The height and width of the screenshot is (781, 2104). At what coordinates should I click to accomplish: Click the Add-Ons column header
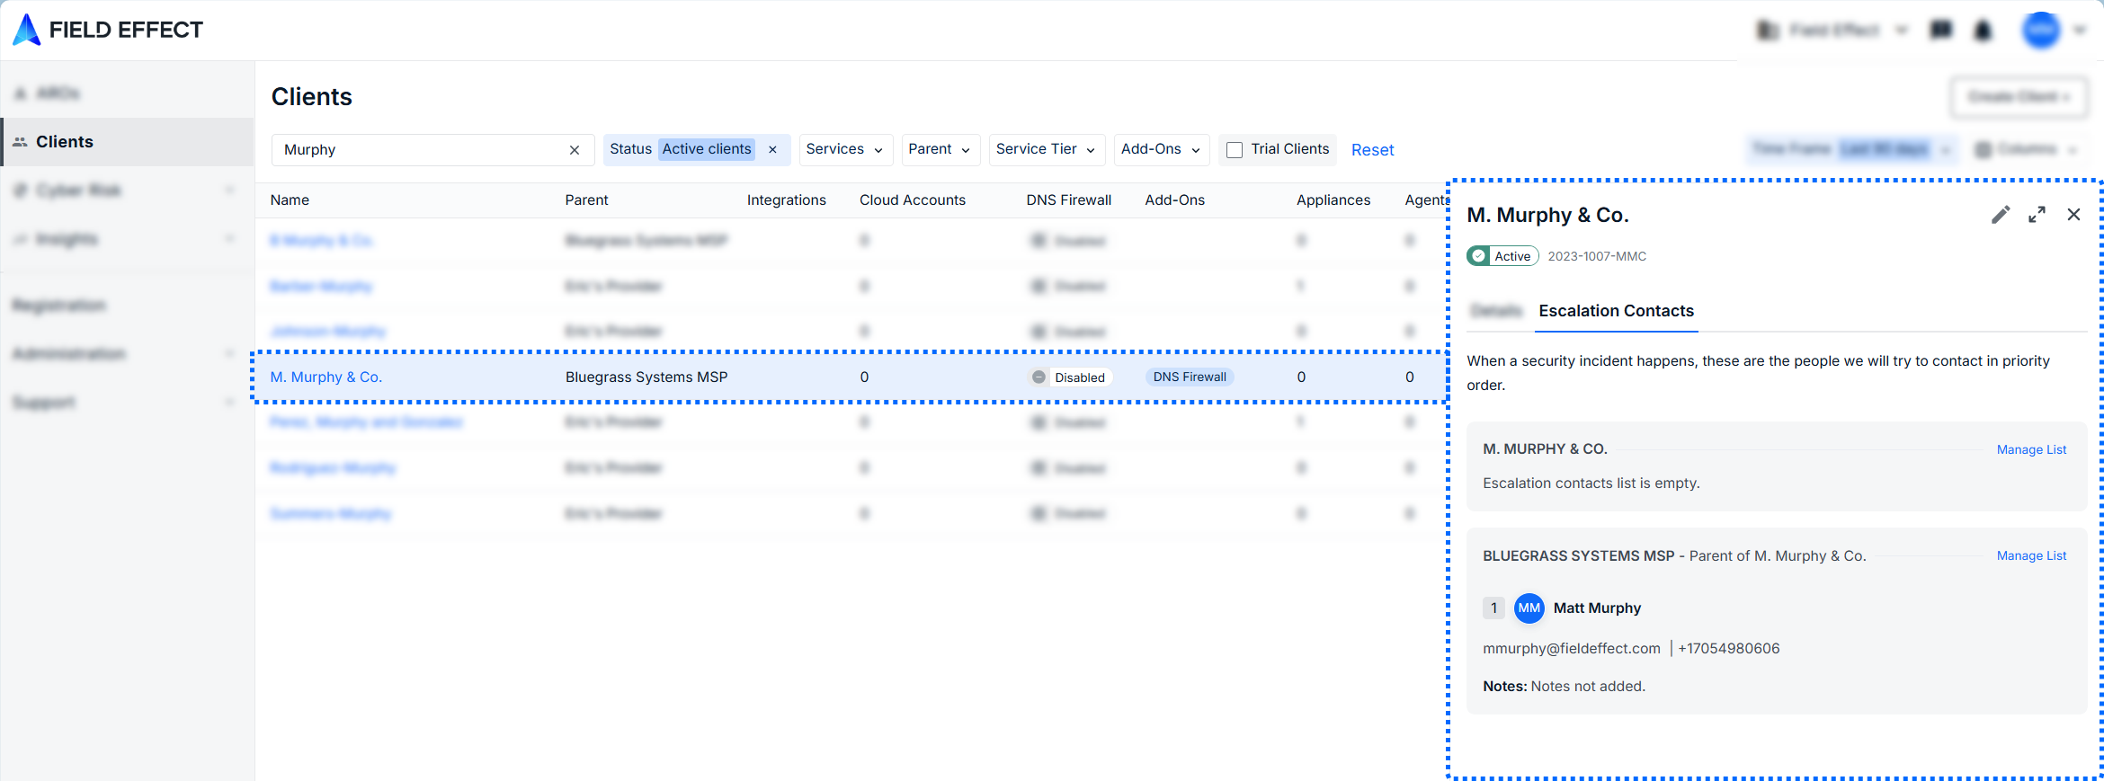pyautogui.click(x=1174, y=200)
